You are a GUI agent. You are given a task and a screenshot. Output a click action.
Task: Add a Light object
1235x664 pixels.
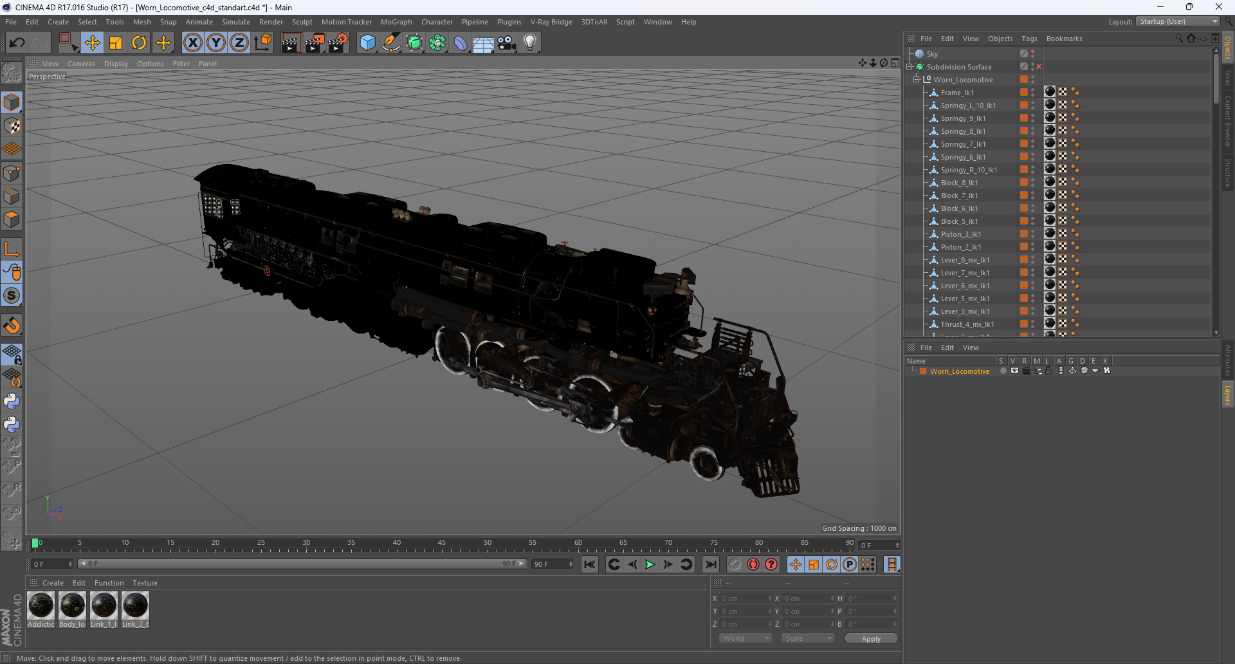(530, 43)
